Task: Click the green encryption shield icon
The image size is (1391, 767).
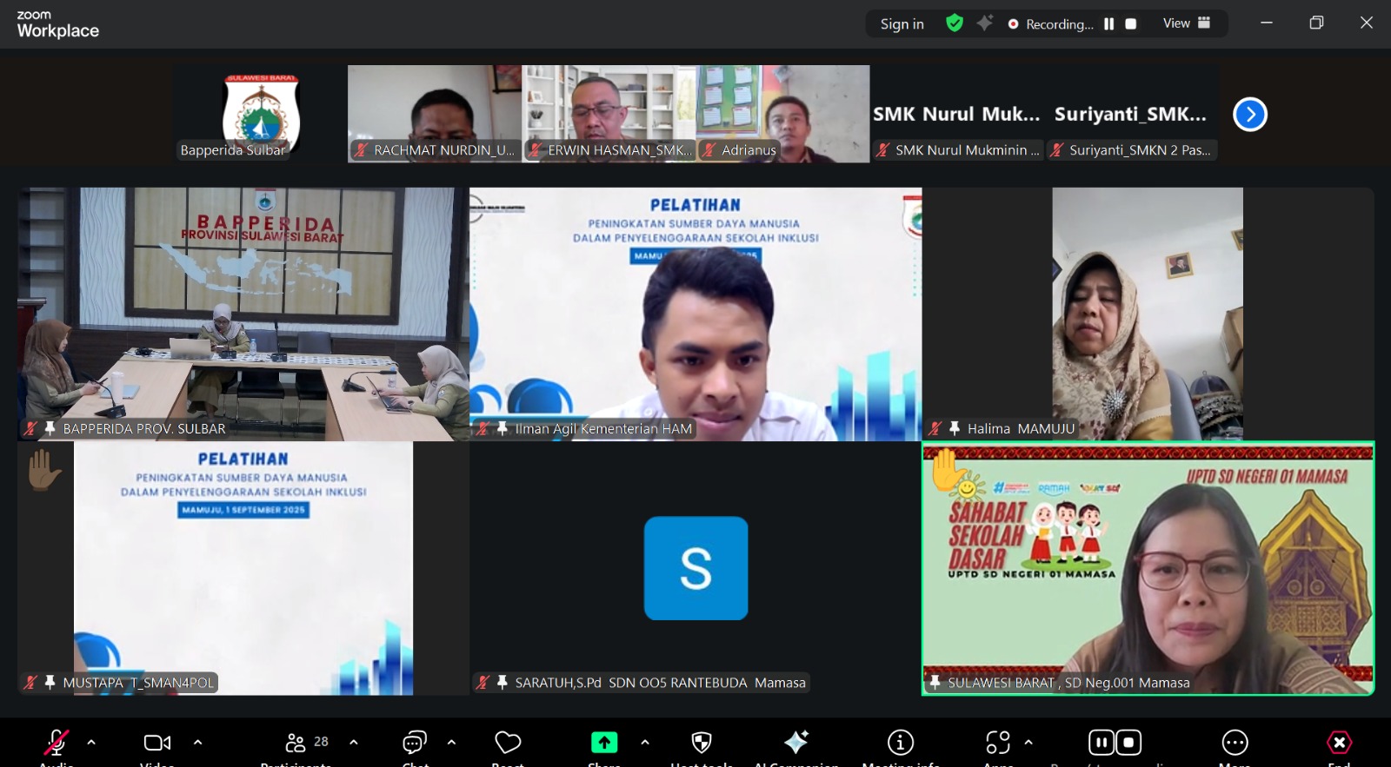Action: tap(955, 23)
